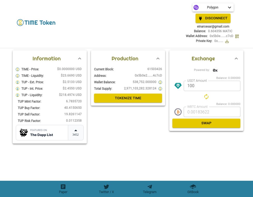The height and width of the screenshot is (197, 253).
Task: Click TUP liquidity value $218.4974 USD
Action: point(70,95)
